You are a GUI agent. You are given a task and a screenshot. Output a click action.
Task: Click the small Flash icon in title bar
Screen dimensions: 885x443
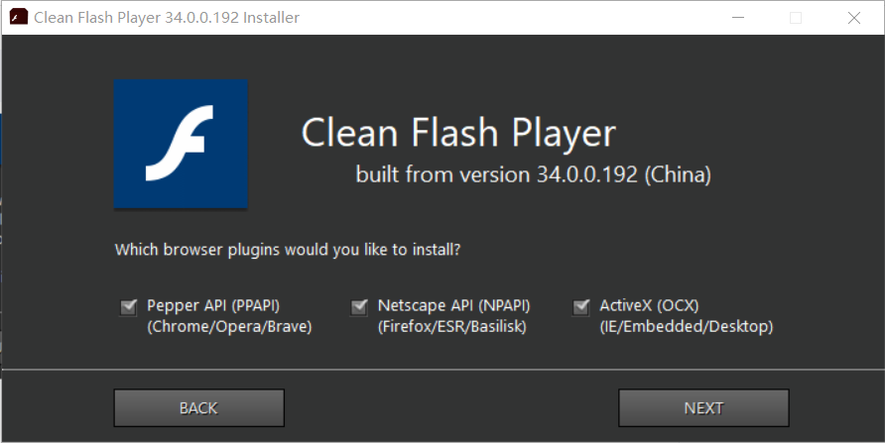[18, 18]
